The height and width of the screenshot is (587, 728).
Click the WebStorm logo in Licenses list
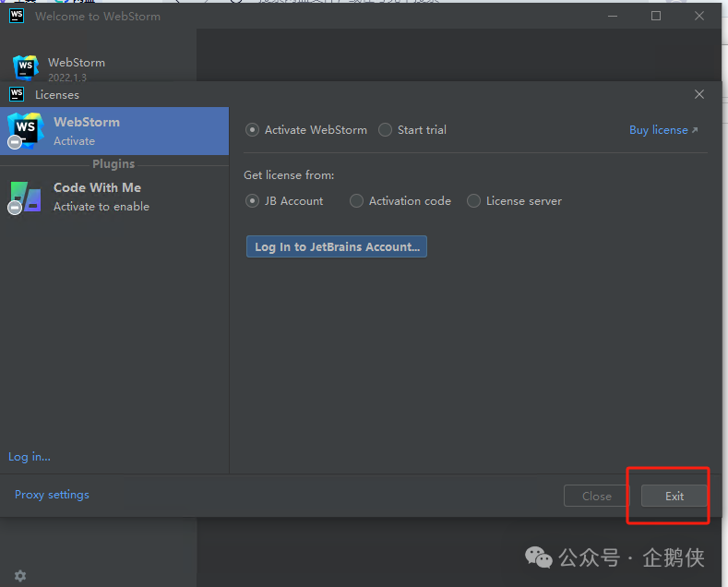[x=25, y=130]
